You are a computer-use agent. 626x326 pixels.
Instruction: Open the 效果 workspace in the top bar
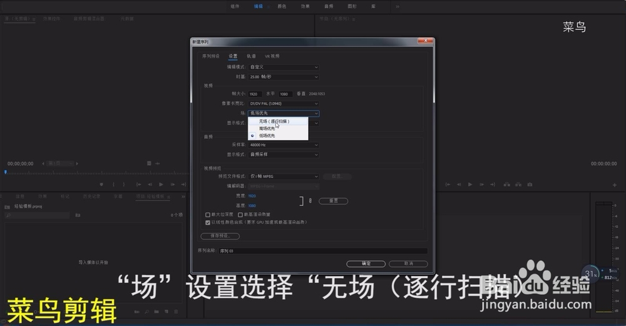coord(305,6)
